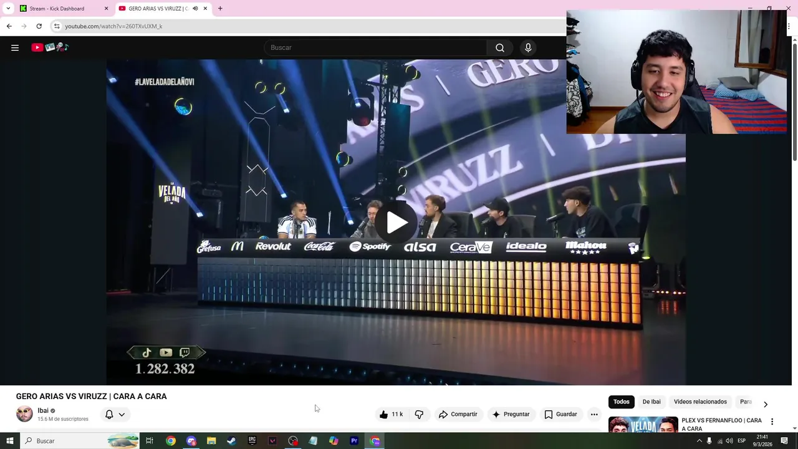
Task: Click the Windows taskbar Buscar search box
Action: (x=80, y=441)
